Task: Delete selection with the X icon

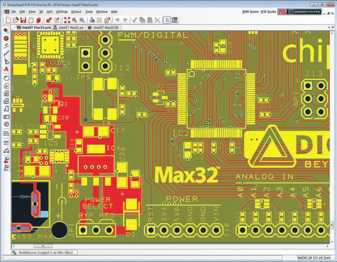Action: (x=157, y=20)
